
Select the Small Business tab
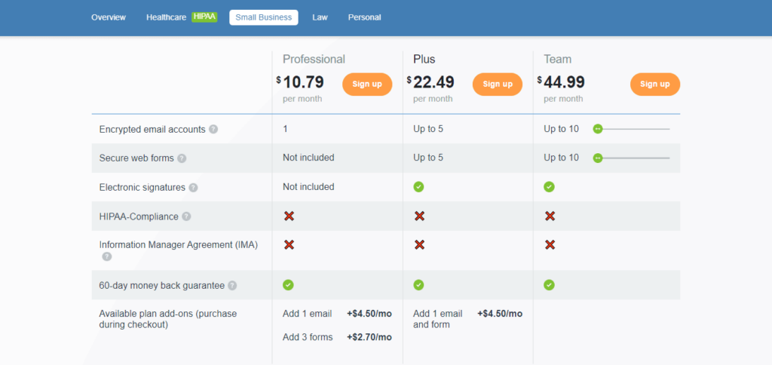(x=263, y=17)
